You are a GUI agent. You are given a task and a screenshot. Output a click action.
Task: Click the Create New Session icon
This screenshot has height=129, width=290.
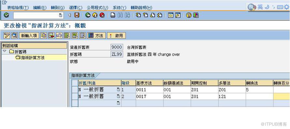point(170,15)
